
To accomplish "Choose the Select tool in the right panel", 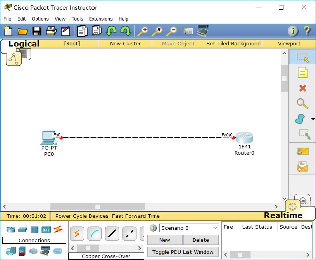I will 302,57.
